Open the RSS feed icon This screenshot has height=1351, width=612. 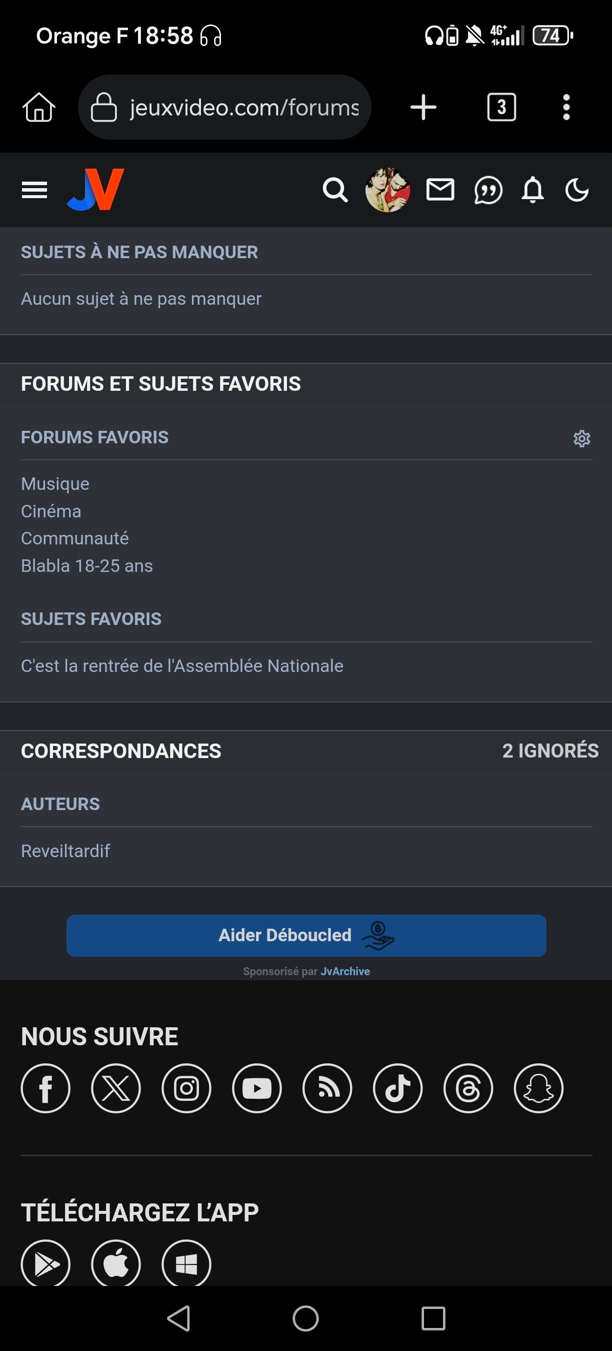point(327,1088)
